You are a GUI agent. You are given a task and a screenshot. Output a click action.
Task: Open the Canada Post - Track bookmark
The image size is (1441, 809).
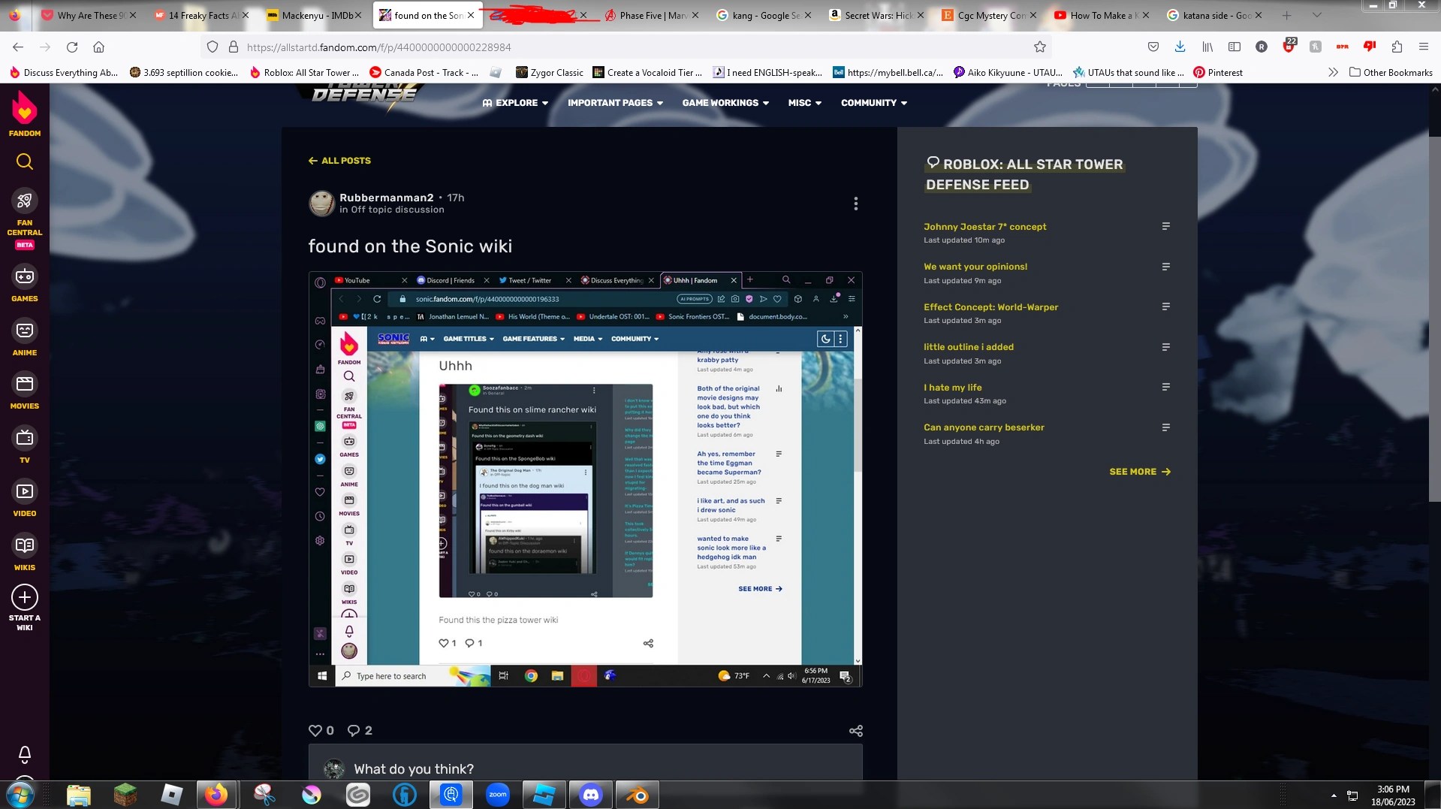[x=424, y=72]
